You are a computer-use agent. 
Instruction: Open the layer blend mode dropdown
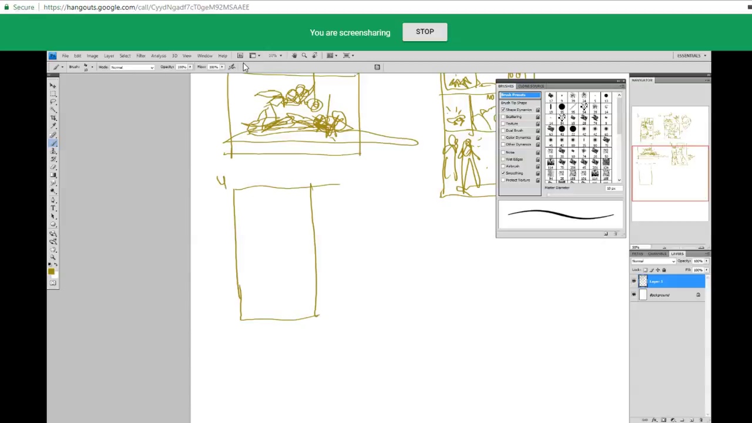tap(653, 261)
